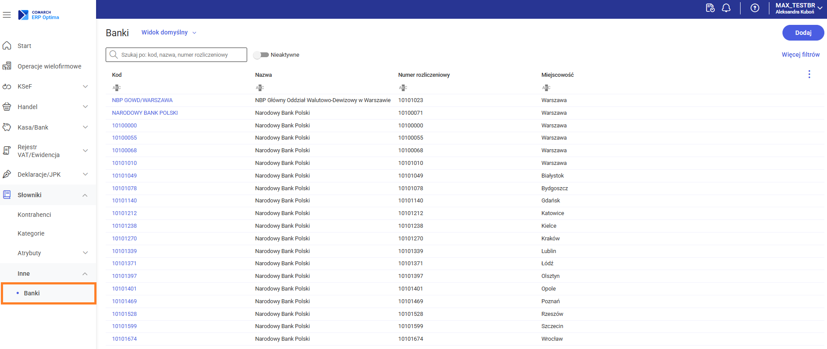Open the Widok domyślny view dropdown

tap(169, 33)
